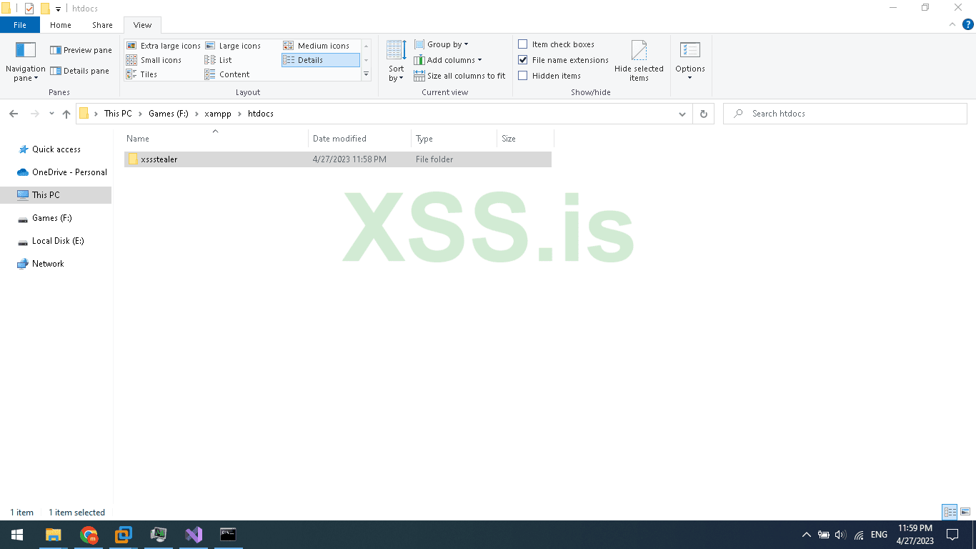This screenshot has width=976, height=549.
Task: Click Games (F:) in the address path
Action: (169, 114)
